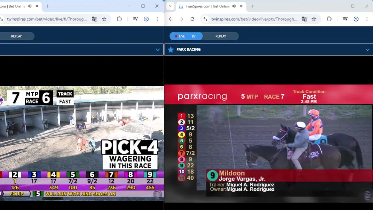Go forward in right window

pyautogui.click(x=182, y=19)
